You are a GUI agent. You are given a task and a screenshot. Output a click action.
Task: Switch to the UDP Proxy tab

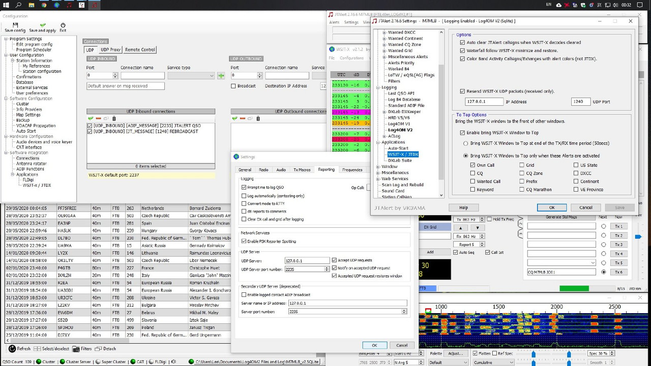pyautogui.click(x=110, y=50)
